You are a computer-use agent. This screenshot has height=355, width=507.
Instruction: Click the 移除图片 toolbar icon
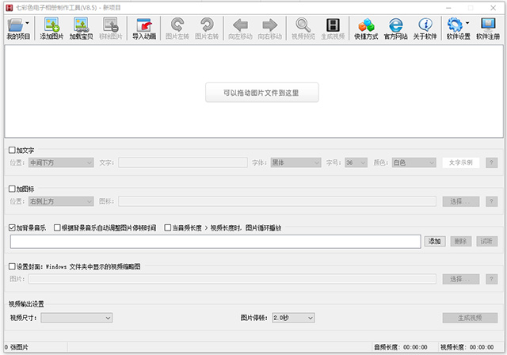(x=111, y=25)
